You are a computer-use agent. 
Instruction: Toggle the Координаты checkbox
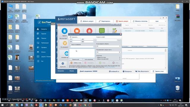pyautogui.click(x=70, y=37)
